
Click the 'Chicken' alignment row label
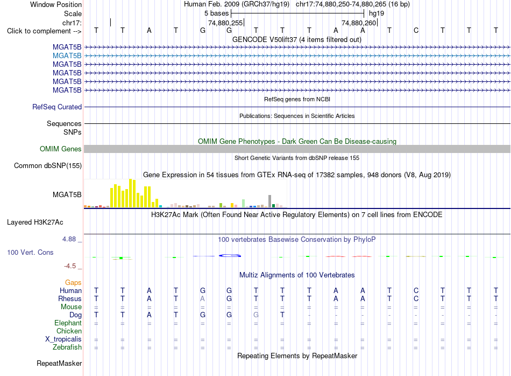[69, 331]
